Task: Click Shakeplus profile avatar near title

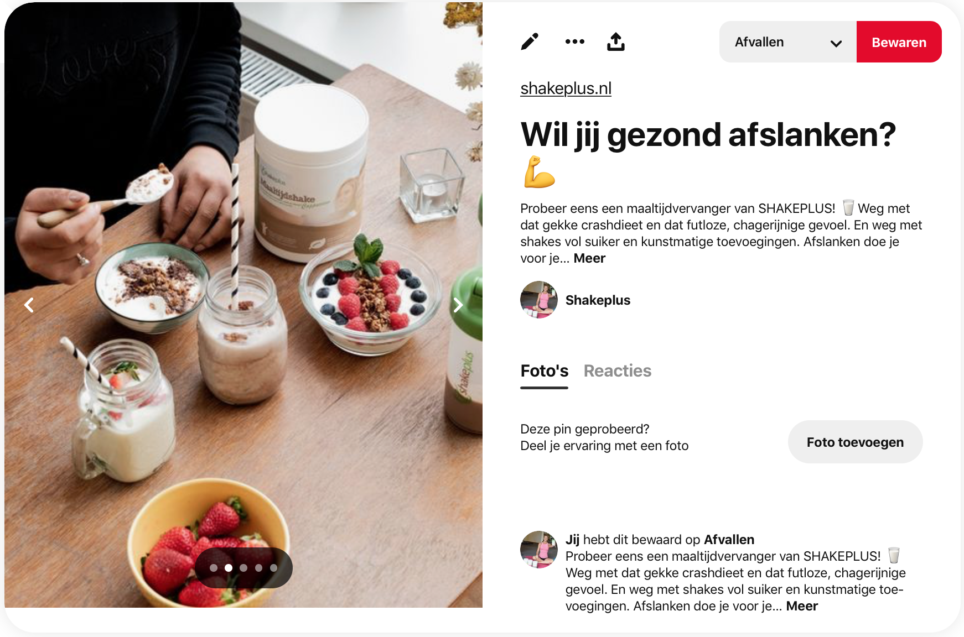Action: coord(539,300)
